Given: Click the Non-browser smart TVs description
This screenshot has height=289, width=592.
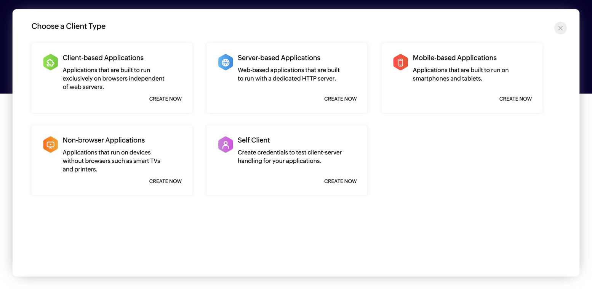Looking at the screenshot, I should [111, 161].
